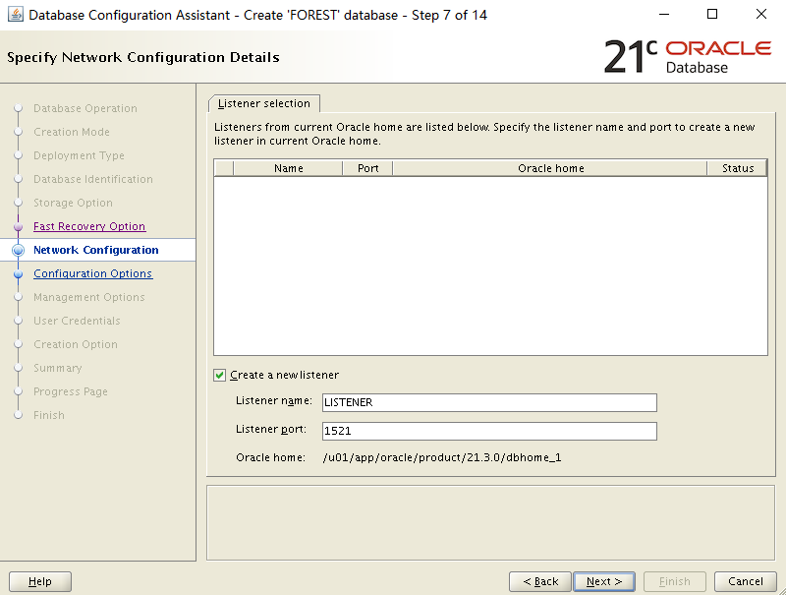Screen dimensions: 786x595
Task: Click the disabled Finish button
Action: 675,581
